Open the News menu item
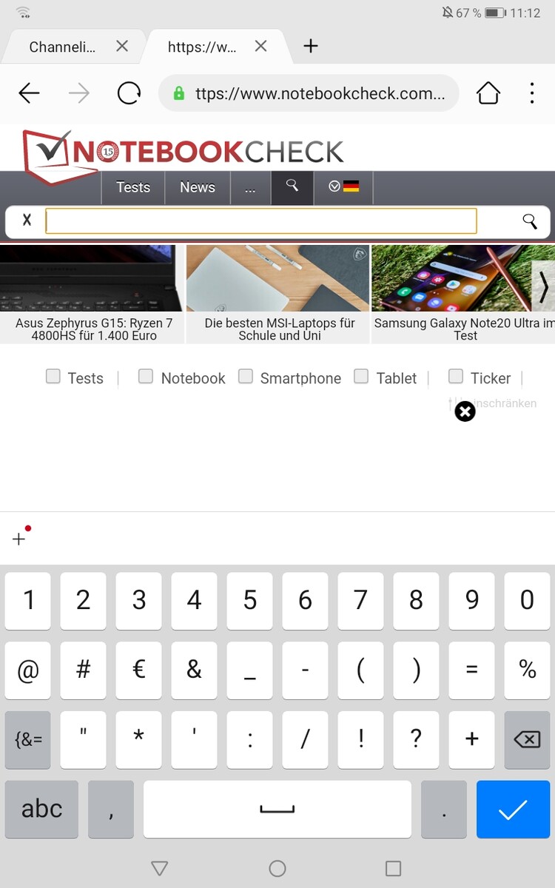The height and width of the screenshot is (888, 555). tap(198, 188)
